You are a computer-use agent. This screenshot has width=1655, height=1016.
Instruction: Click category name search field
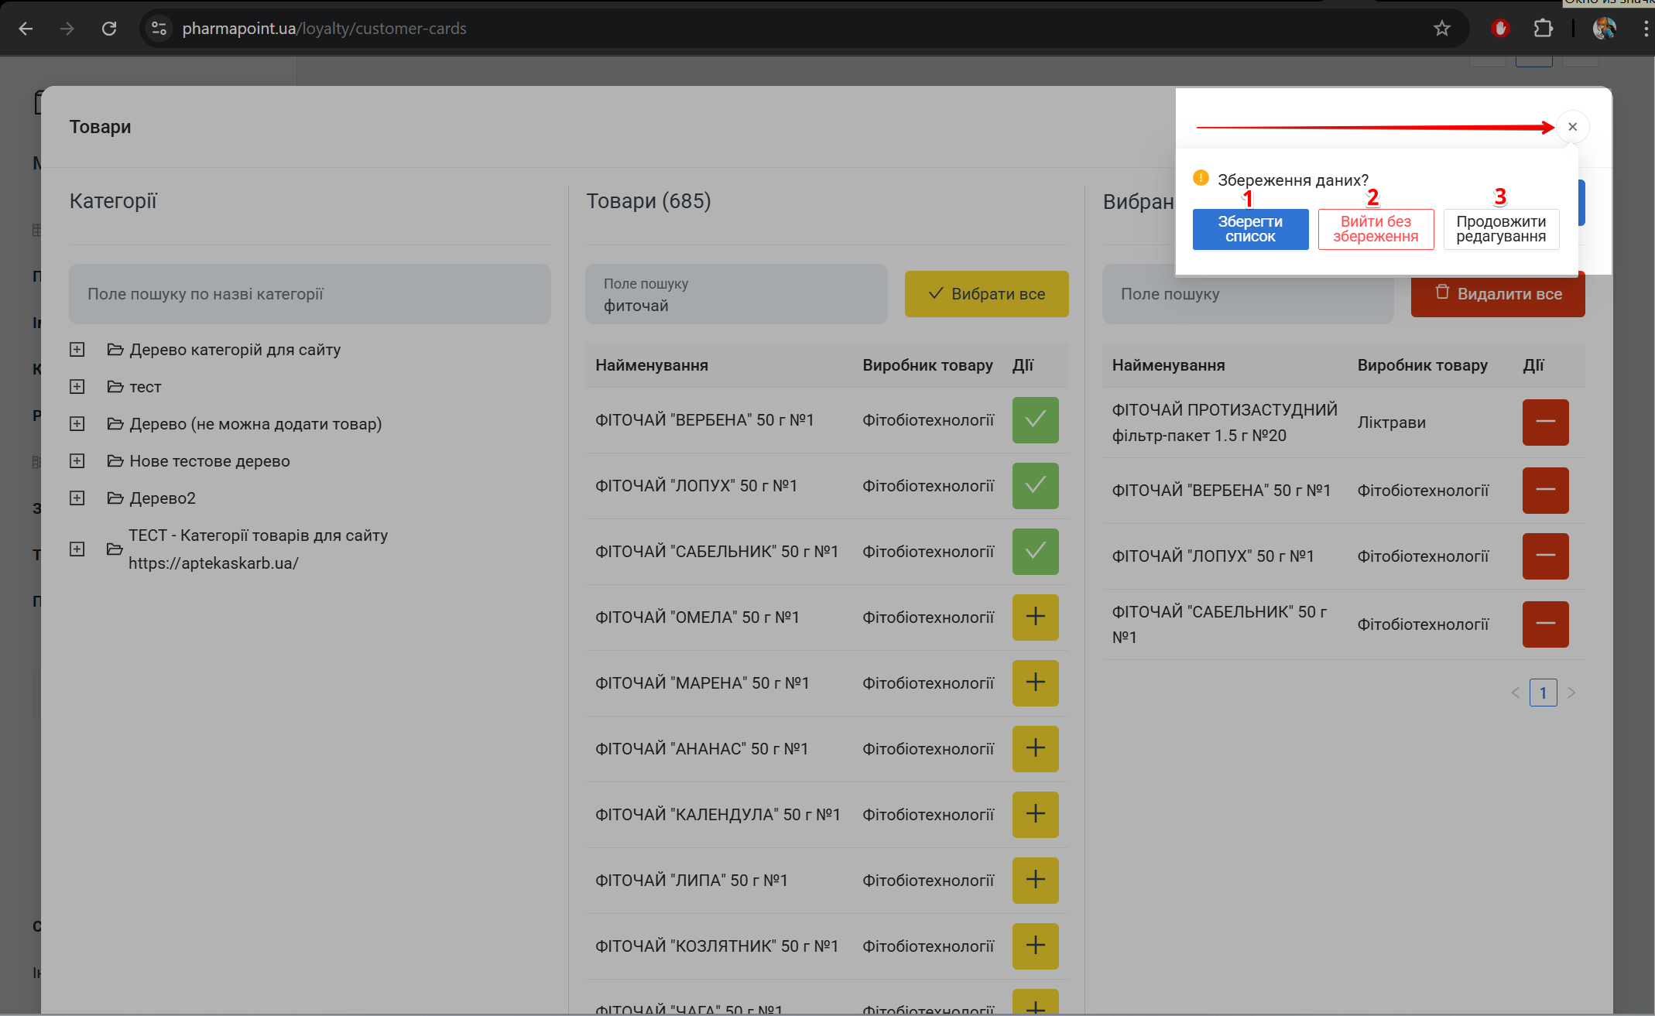pyautogui.click(x=310, y=294)
